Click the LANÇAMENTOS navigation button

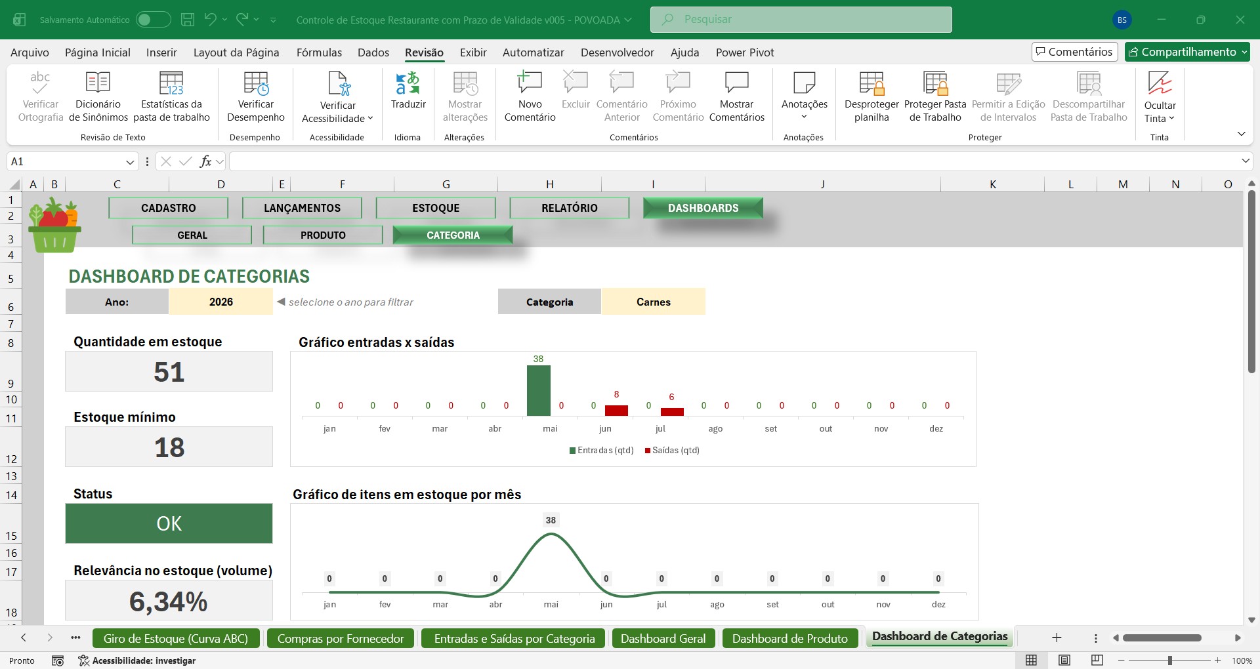click(302, 208)
